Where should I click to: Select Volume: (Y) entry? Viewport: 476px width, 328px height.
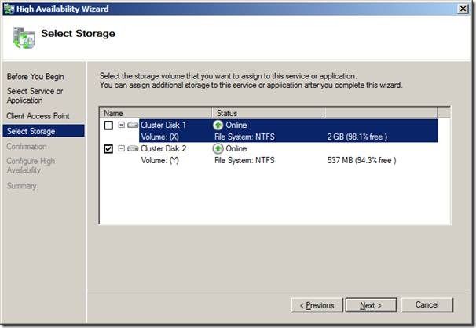point(160,160)
